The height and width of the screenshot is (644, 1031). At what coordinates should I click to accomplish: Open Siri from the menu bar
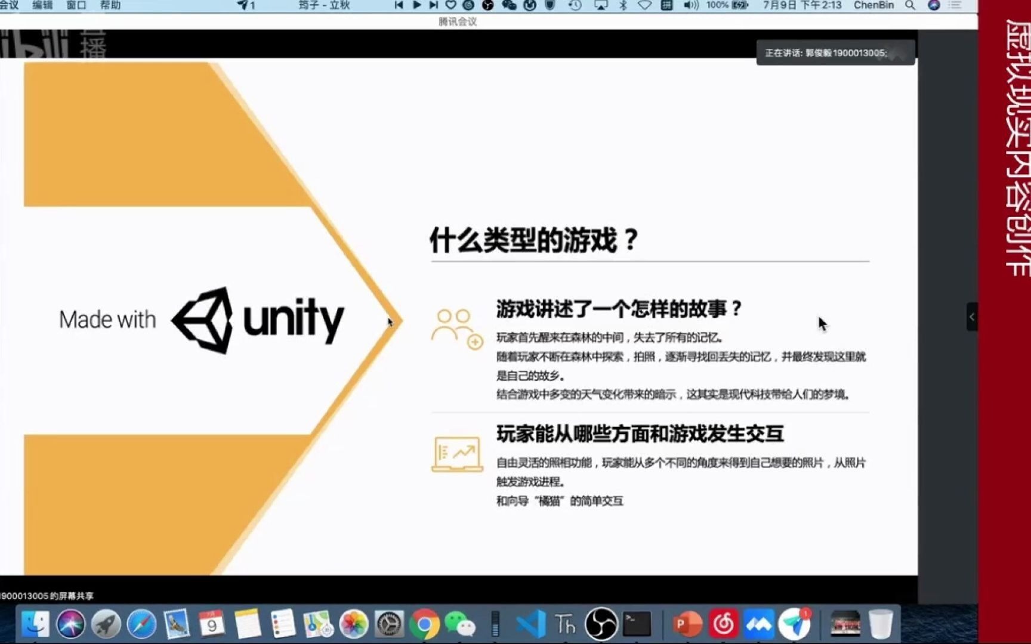click(934, 5)
